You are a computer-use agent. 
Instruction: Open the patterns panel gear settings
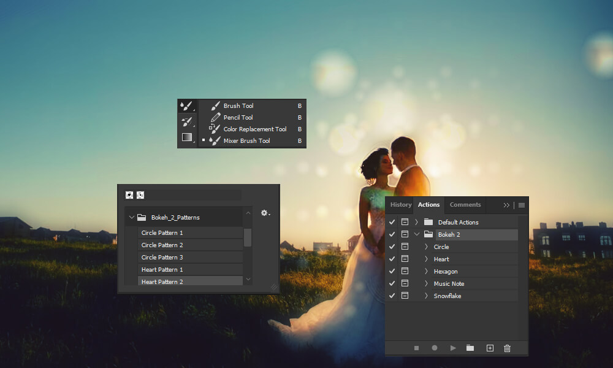pyautogui.click(x=265, y=213)
